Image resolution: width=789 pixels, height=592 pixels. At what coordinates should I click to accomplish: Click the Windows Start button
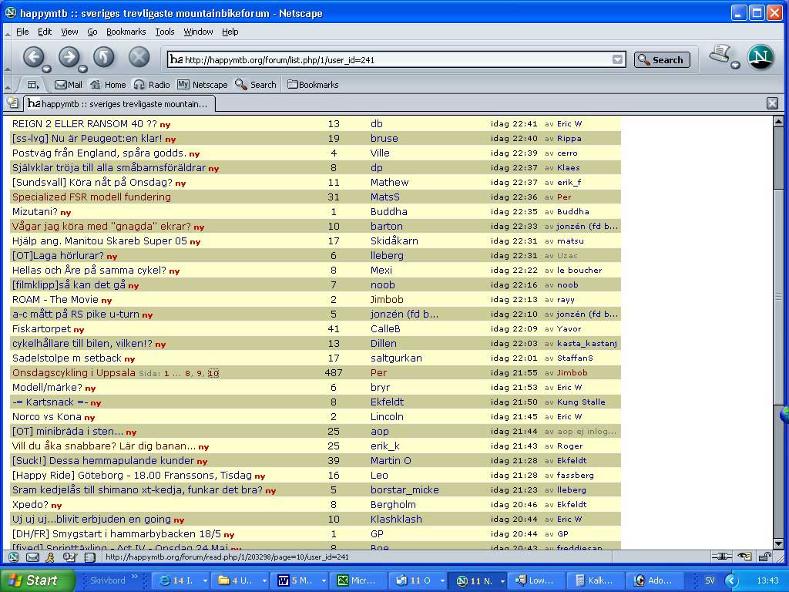pos(36,580)
